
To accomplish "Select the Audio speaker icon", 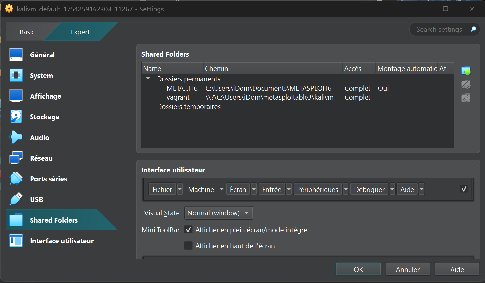I will coord(16,137).
